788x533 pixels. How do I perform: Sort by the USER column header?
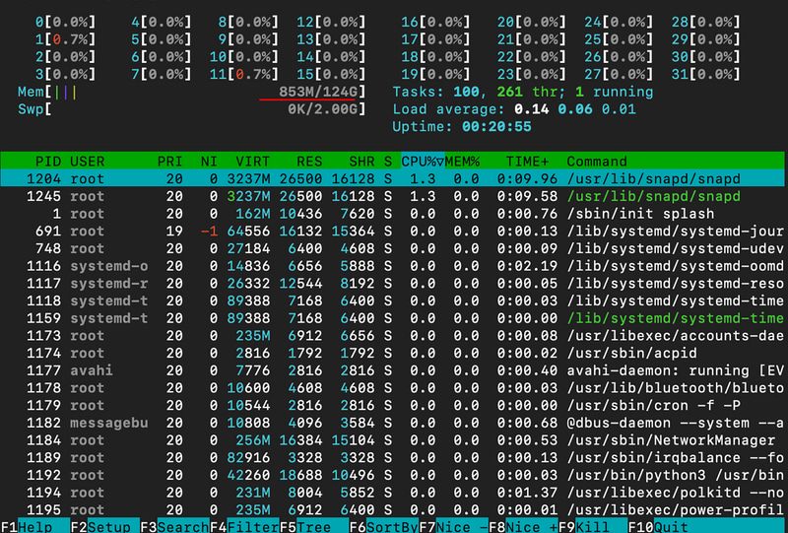88,162
